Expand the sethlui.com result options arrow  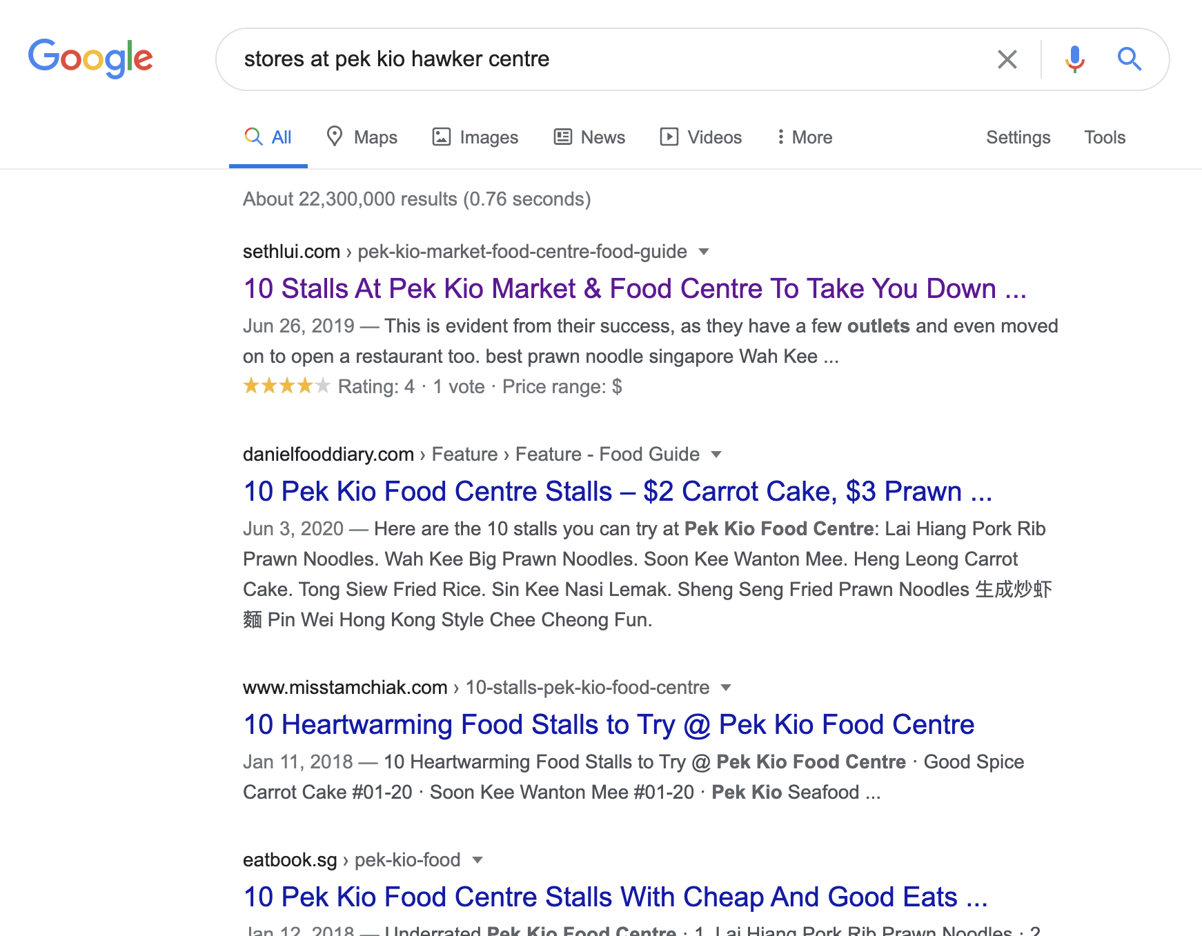tap(704, 252)
